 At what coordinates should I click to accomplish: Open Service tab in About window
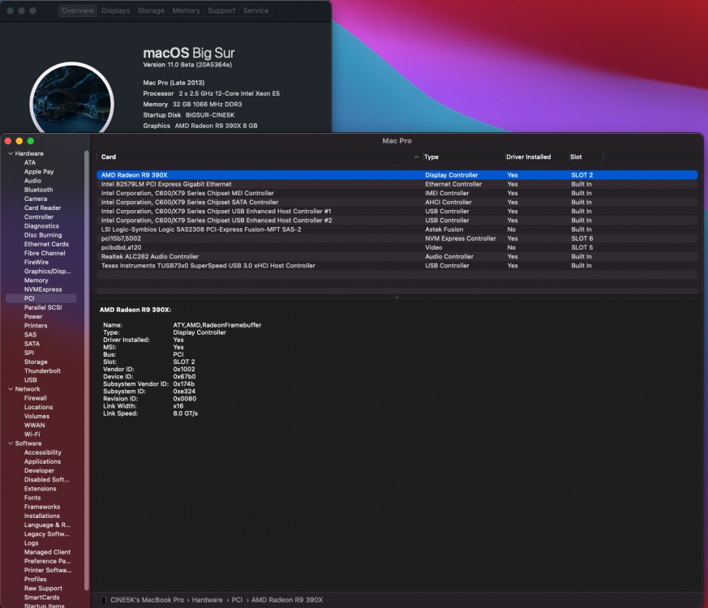pyautogui.click(x=255, y=11)
